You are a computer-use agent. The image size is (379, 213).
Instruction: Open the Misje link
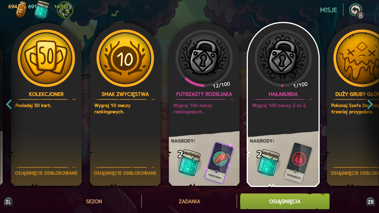click(x=328, y=10)
